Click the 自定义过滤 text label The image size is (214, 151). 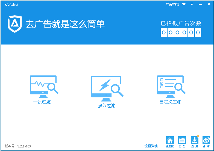(x=170, y=102)
